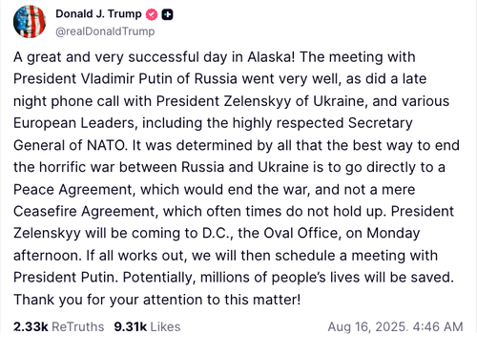Open the Aug 16, 2025 4:46 AM timestamp
Viewport: 477px width, 355px height.
tap(395, 326)
